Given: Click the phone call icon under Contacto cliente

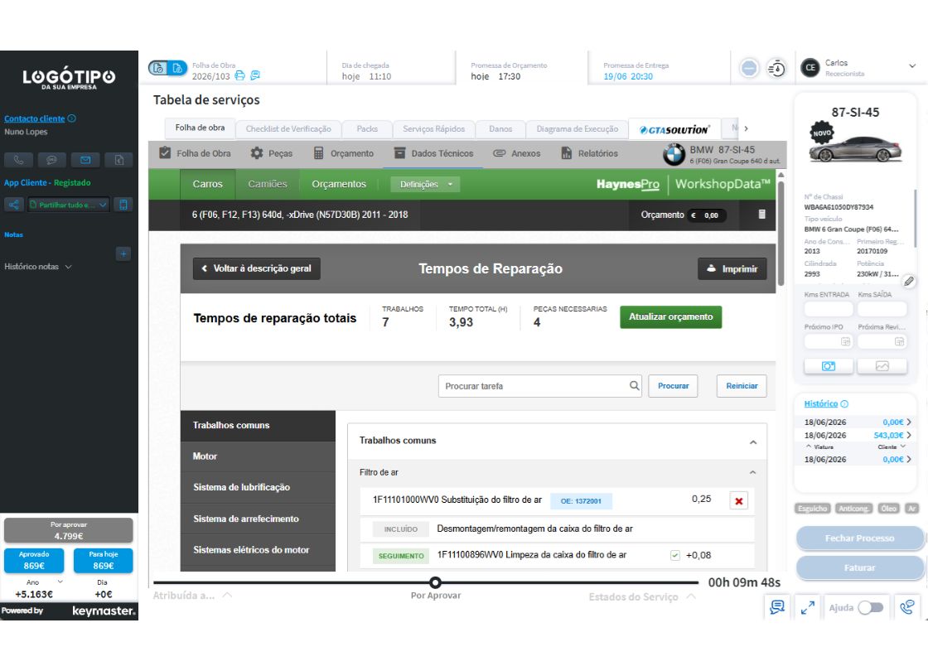Looking at the screenshot, I should (x=18, y=160).
